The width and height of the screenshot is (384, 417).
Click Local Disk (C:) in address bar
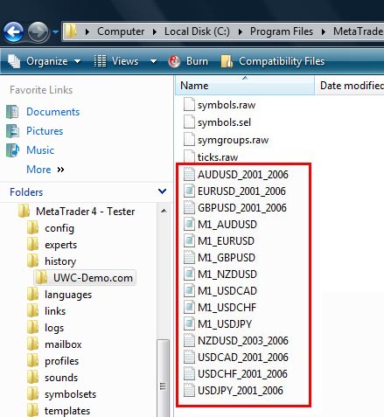tap(197, 31)
